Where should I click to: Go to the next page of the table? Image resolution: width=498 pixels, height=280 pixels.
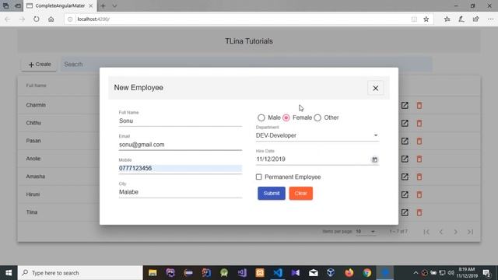tap(455, 232)
